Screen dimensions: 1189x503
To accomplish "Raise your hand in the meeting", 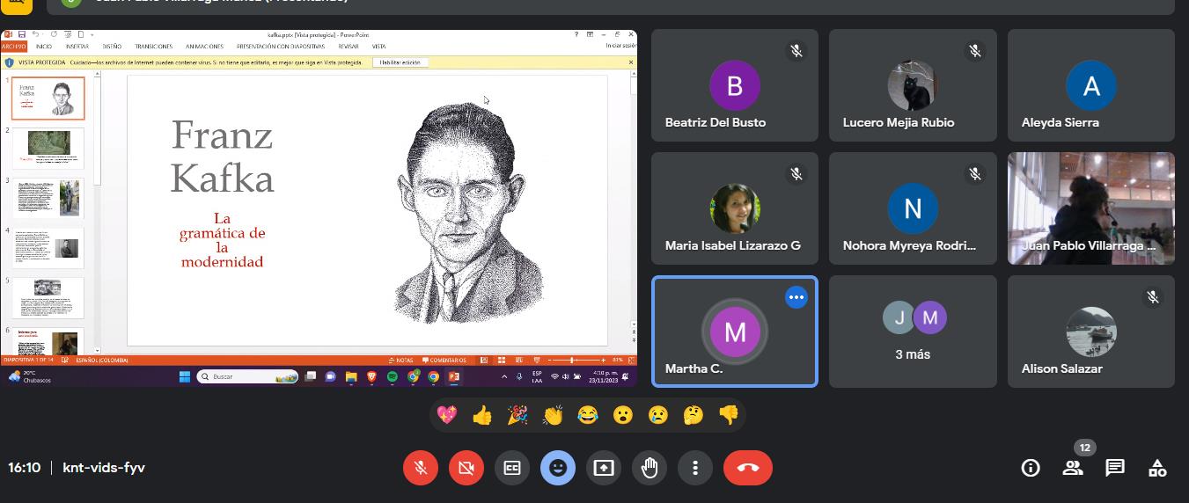I will click(x=650, y=468).
